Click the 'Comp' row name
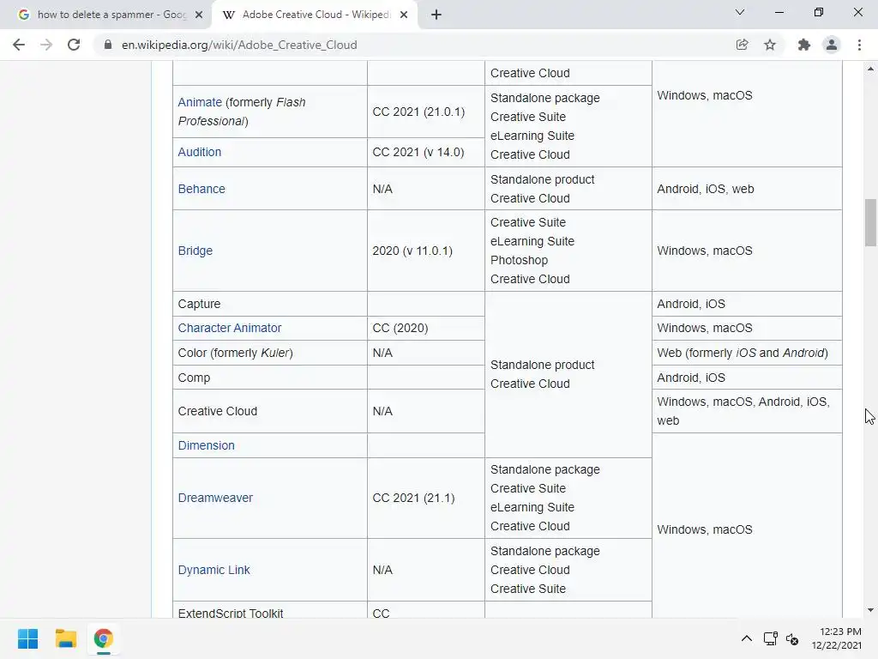The width and height of the screenshot is (878, 659). (x=194, y=378)
